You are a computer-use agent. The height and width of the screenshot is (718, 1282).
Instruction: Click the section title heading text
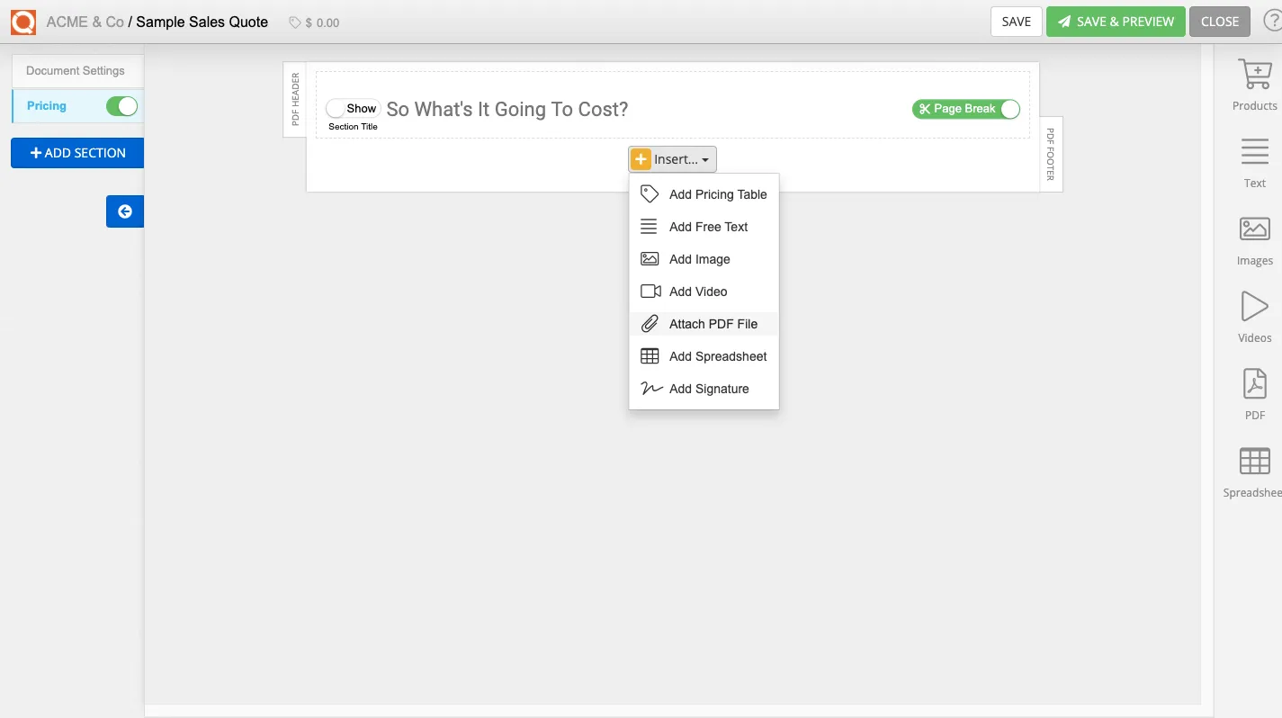click(507, 110)
